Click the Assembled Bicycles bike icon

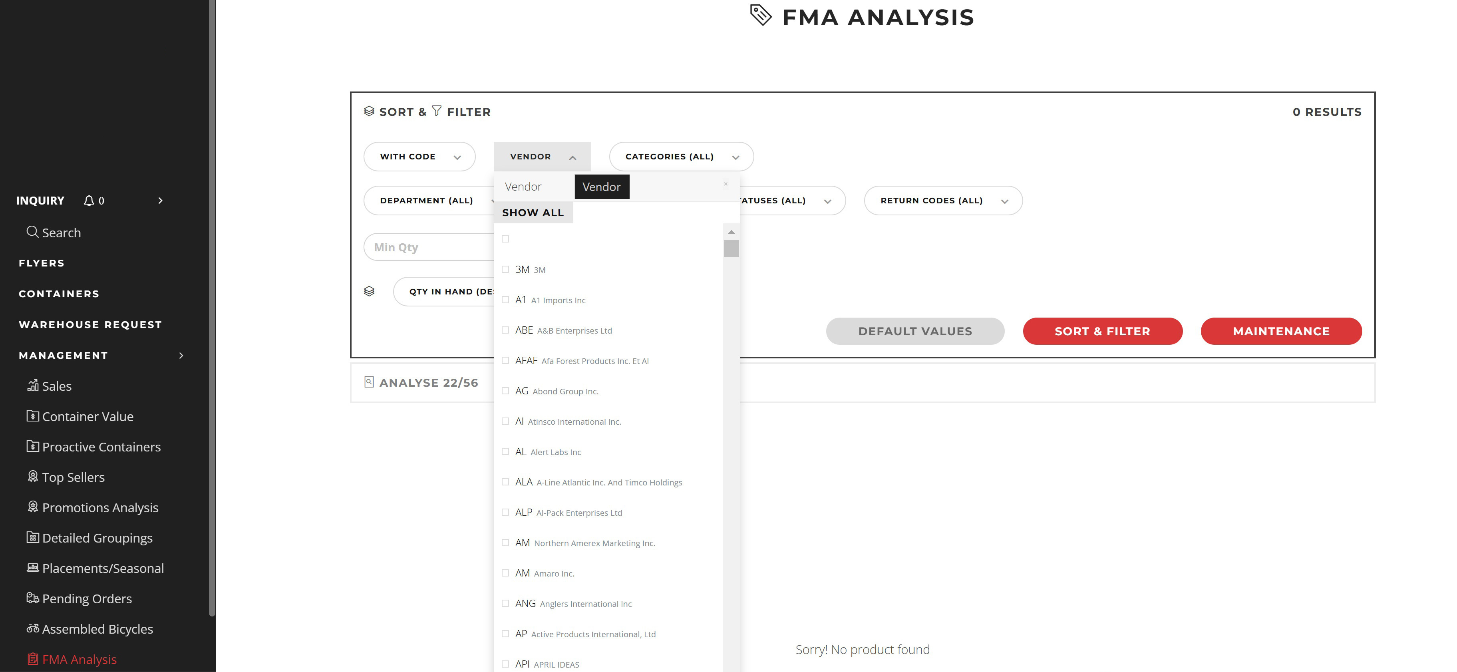pyautogui.click(x=33, y=628)
